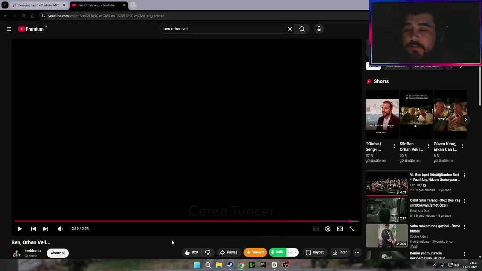Open options for the Saba makamında video
482x271 pixels.
pos(464,227)
